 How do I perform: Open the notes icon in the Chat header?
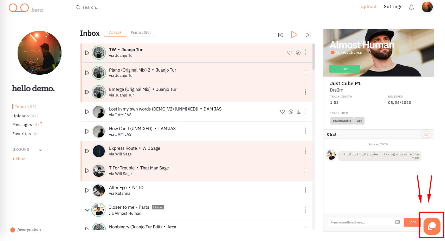click(426, 134)
